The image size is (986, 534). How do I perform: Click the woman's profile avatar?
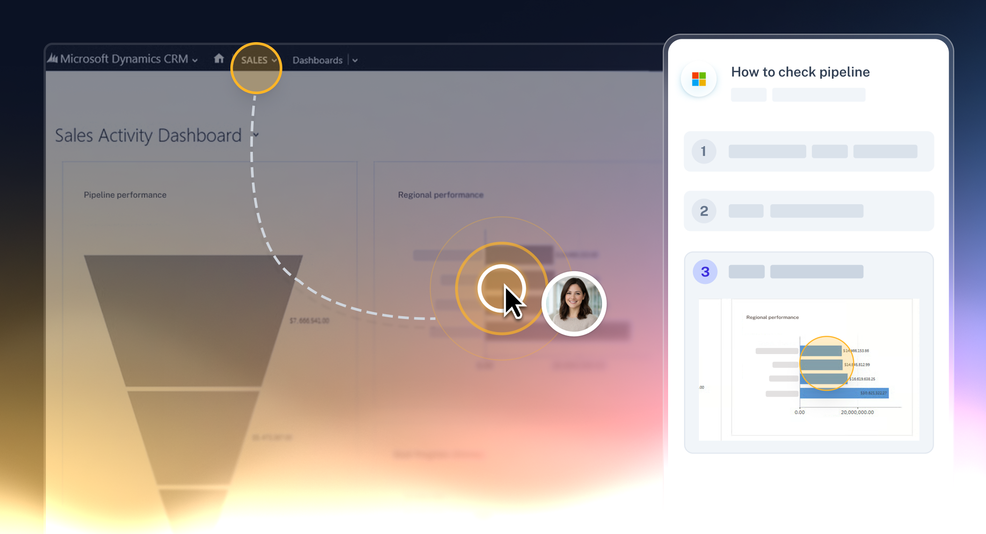pos(574,304)
